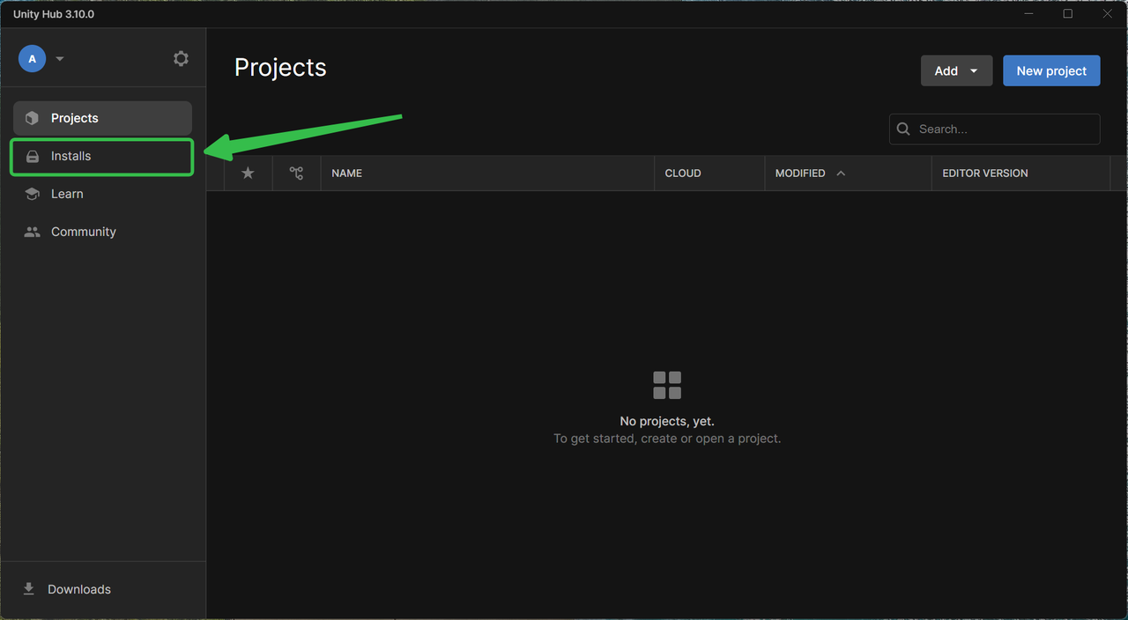
Task: Click the Downloads arrow icon
Action: click(x=29, y=589)
